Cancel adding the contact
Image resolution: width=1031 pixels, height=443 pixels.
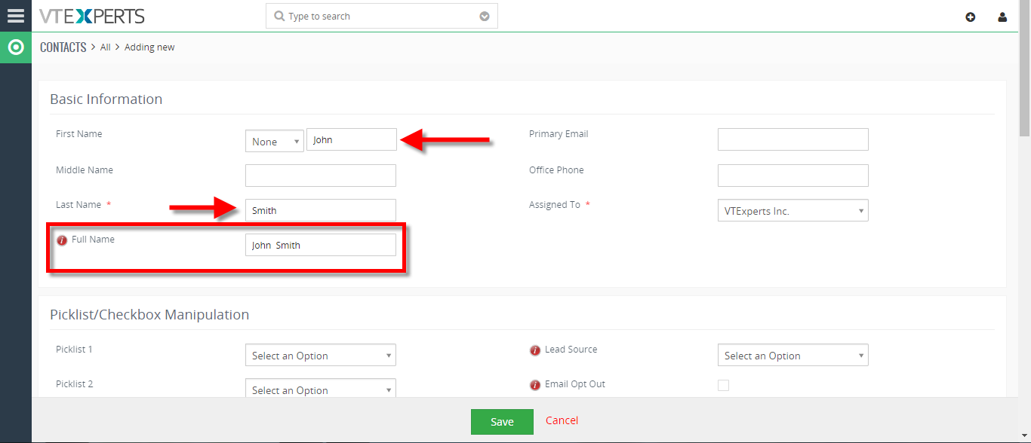point(562,420)
